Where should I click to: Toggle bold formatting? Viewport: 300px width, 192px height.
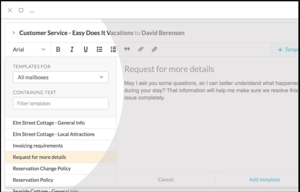click(58, 50)
